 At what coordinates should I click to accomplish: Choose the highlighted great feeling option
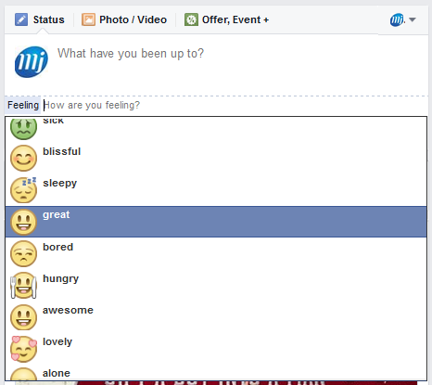click(216, 222)
